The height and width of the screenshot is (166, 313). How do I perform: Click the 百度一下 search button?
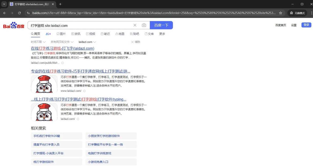161,25
